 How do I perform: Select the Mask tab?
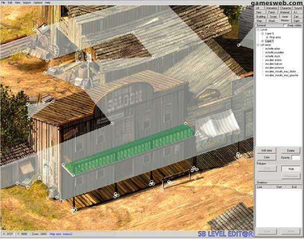click(272, 21)
